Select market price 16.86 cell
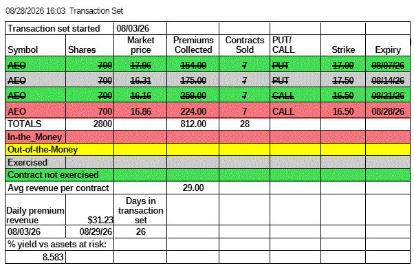 tap(140, 111)
